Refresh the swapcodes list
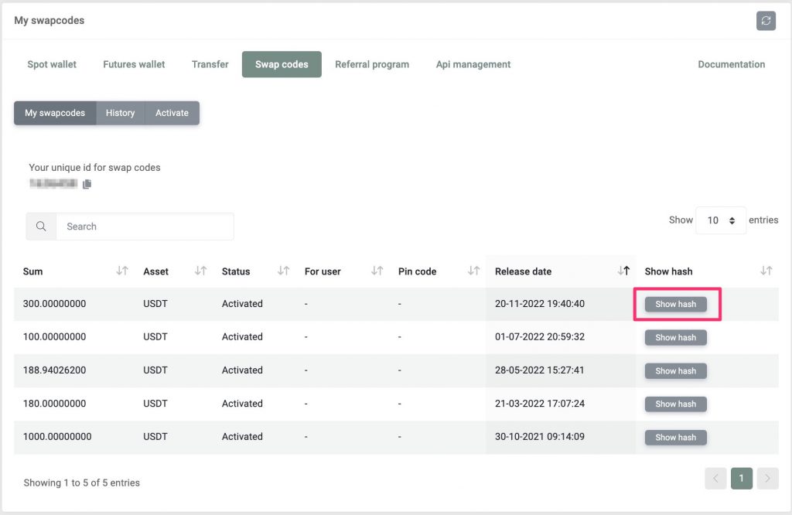This screenshot has width=792, height=515. coord(766,21)
